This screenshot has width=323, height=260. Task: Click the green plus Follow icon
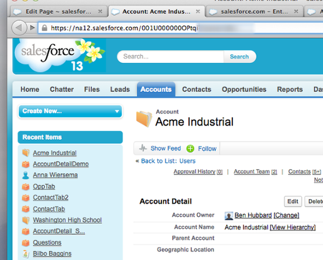tap(190, 148)
